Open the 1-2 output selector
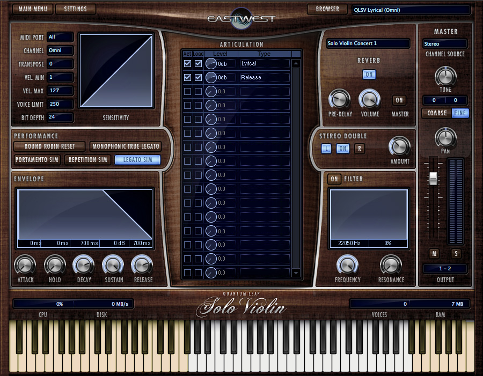Screen dimensions: 483x376 coord(445,269)
